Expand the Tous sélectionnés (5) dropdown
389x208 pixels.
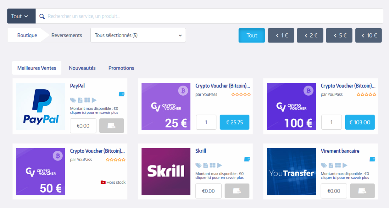[138, 35]
